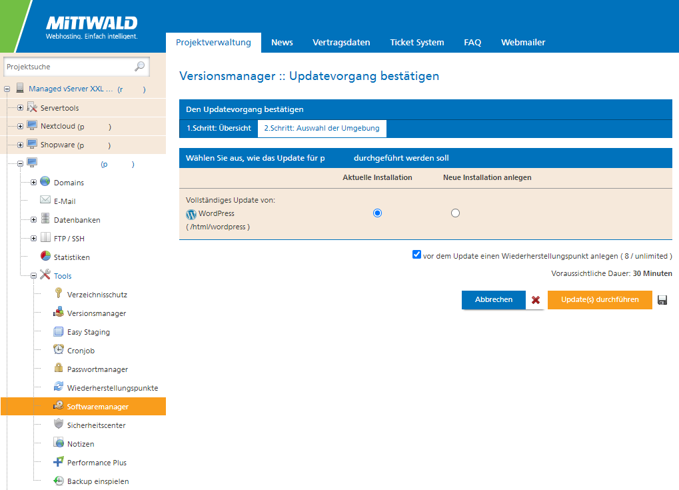This screenshot has width=679, height=490.
Task: Expand the Servertools node
Action: pyautogui.click(x=21, y=107)
